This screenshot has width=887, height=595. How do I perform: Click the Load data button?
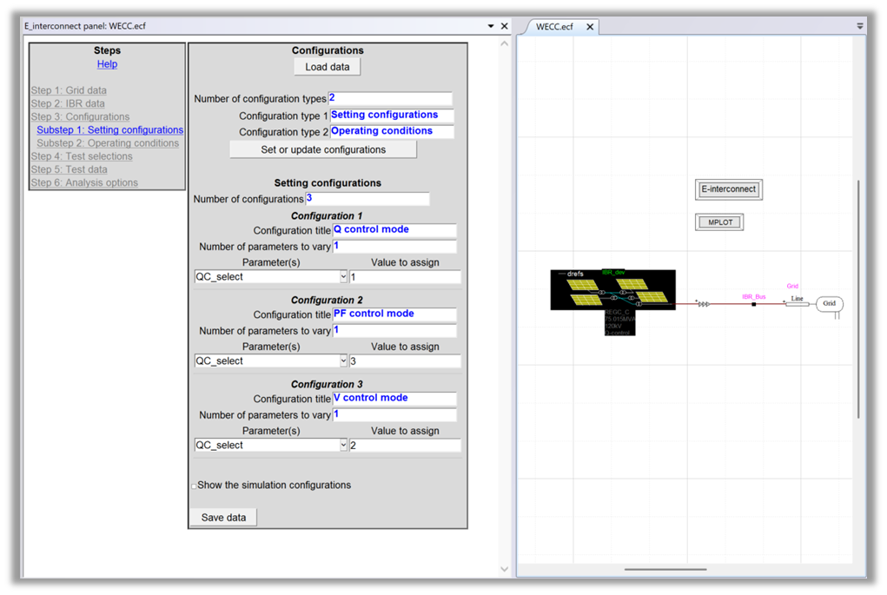tap(327, 67)
